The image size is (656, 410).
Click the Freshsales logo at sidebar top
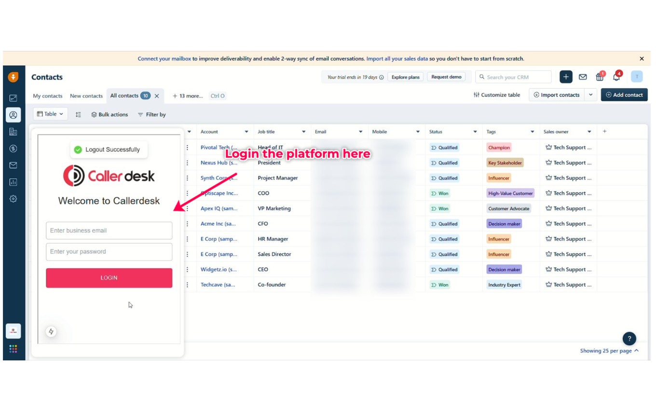(x=13, y=77)
